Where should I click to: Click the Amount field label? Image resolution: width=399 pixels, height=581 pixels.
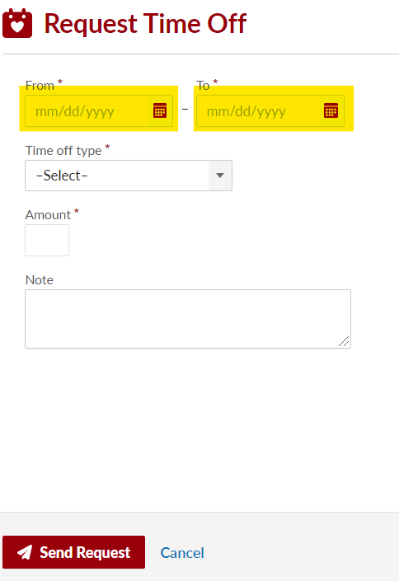coord(48,215)
